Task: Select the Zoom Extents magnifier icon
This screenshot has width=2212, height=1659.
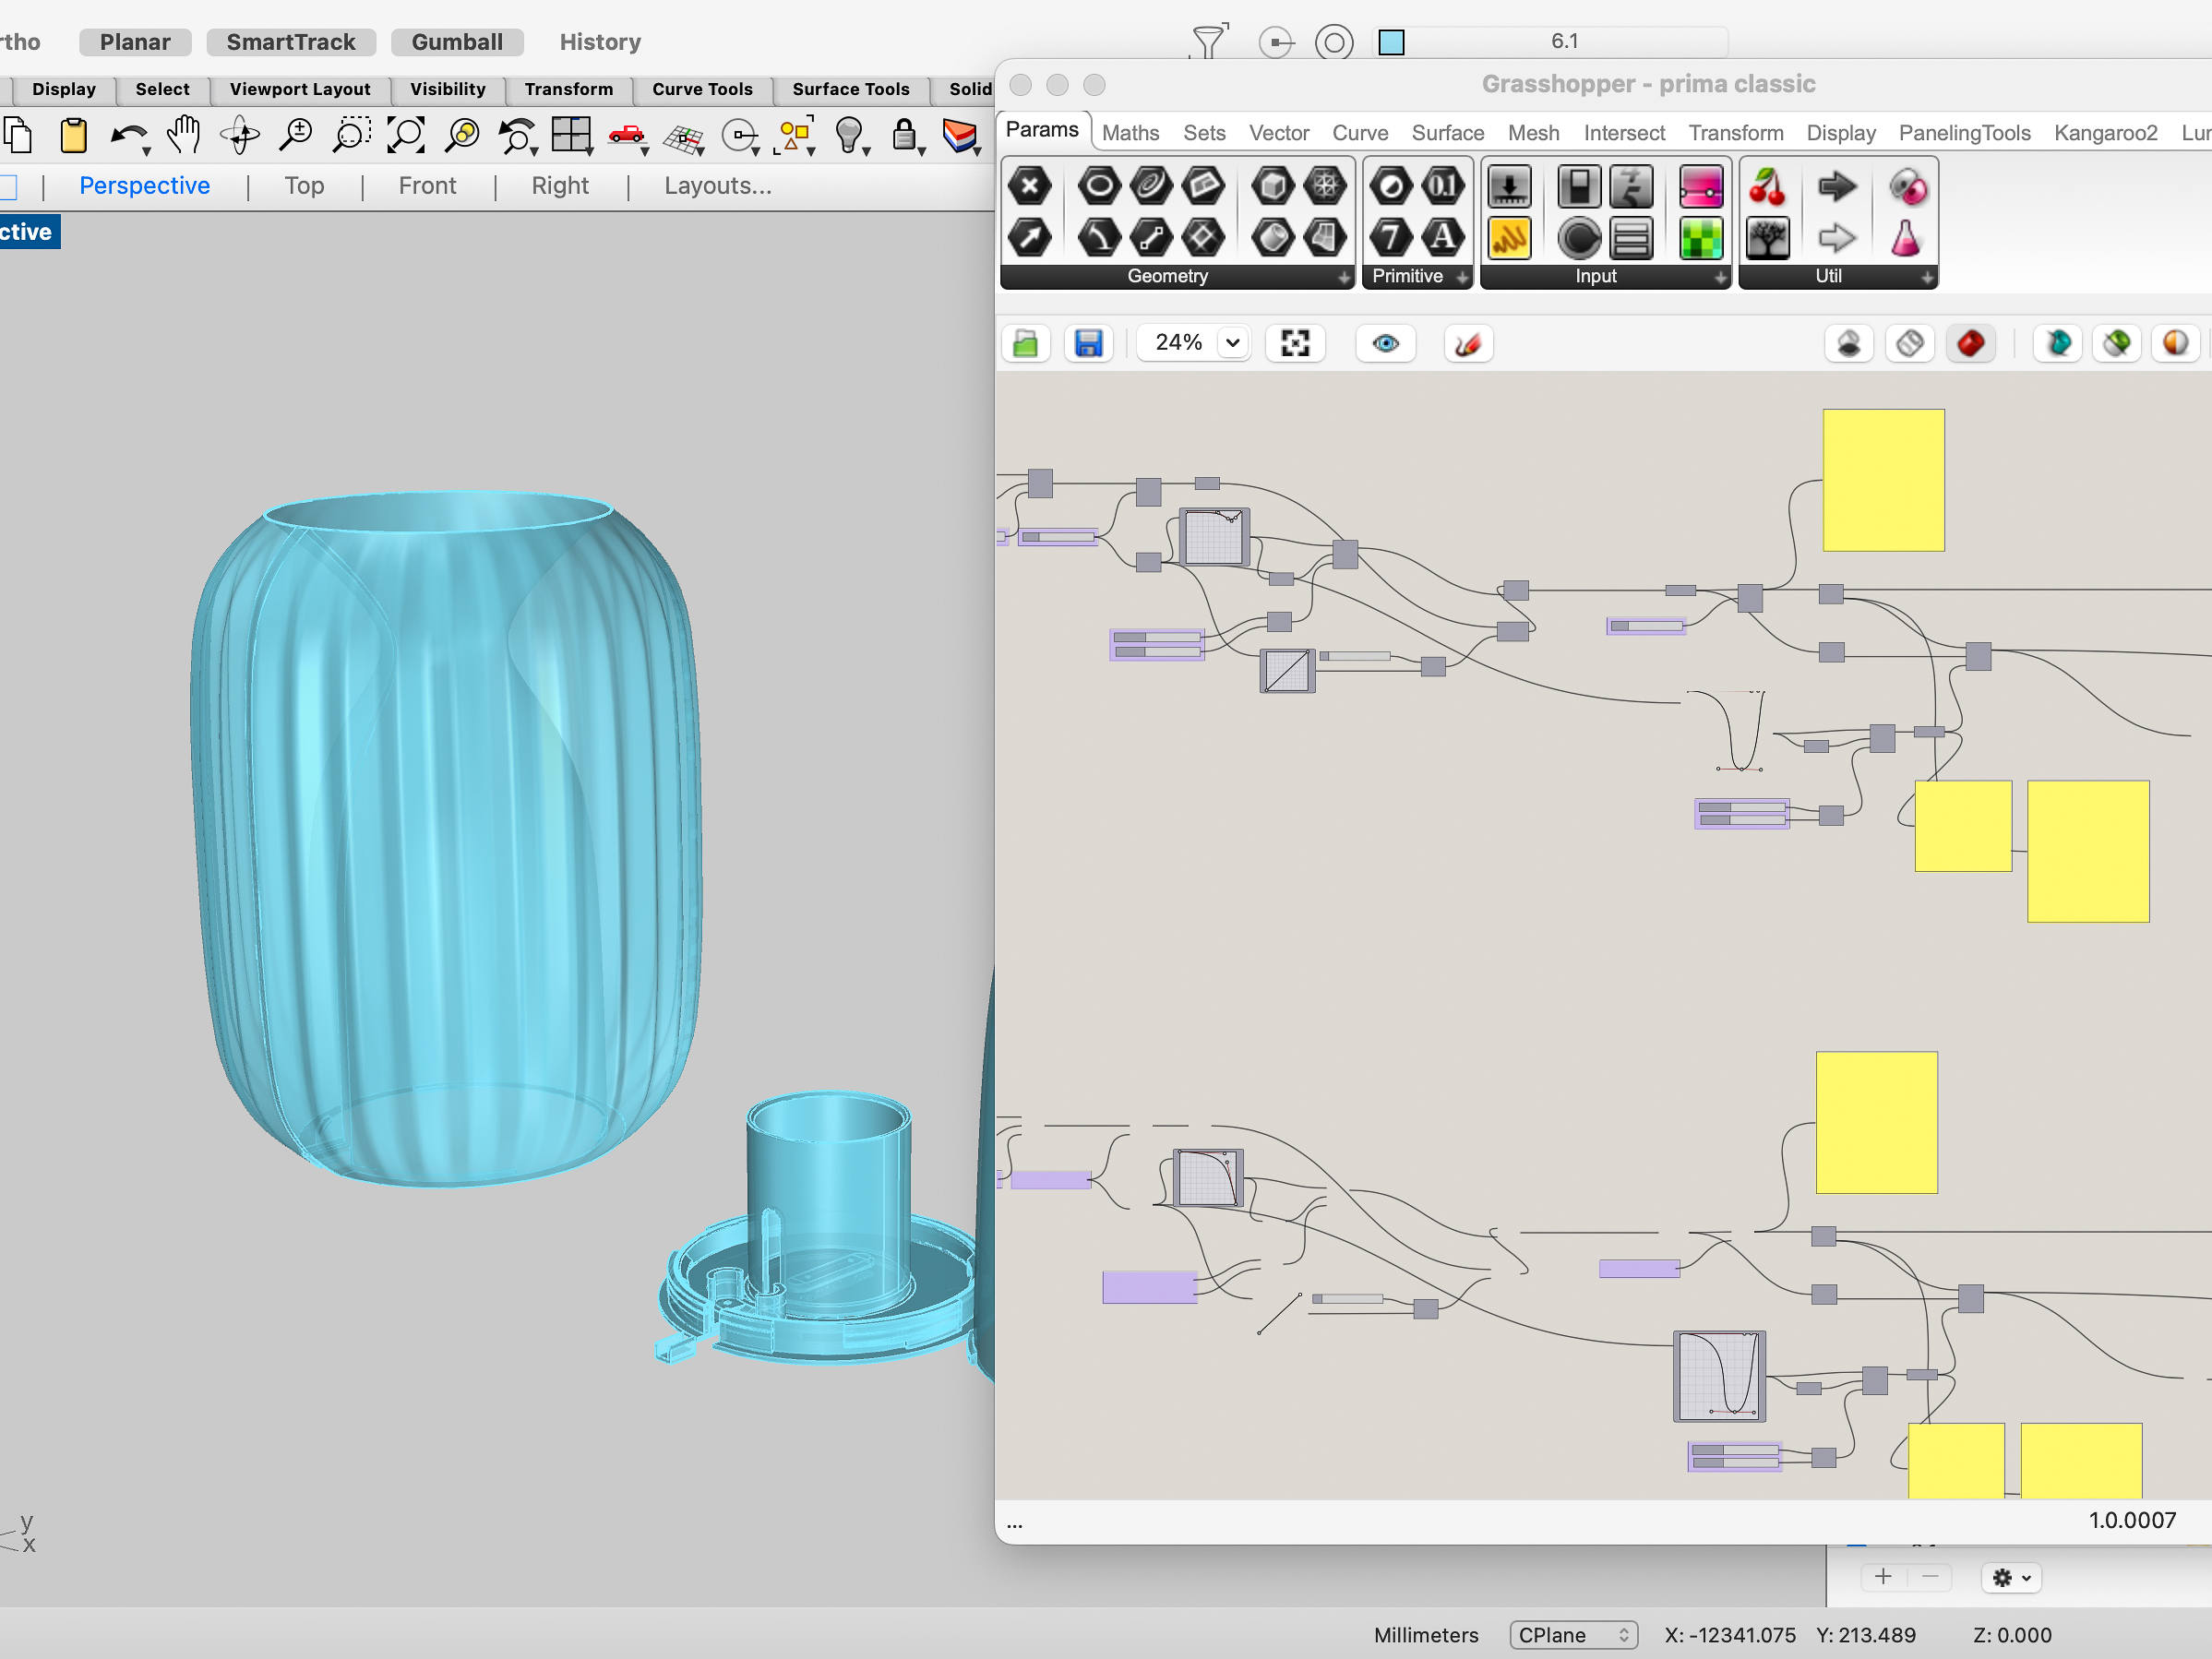Action: [405, 135]
